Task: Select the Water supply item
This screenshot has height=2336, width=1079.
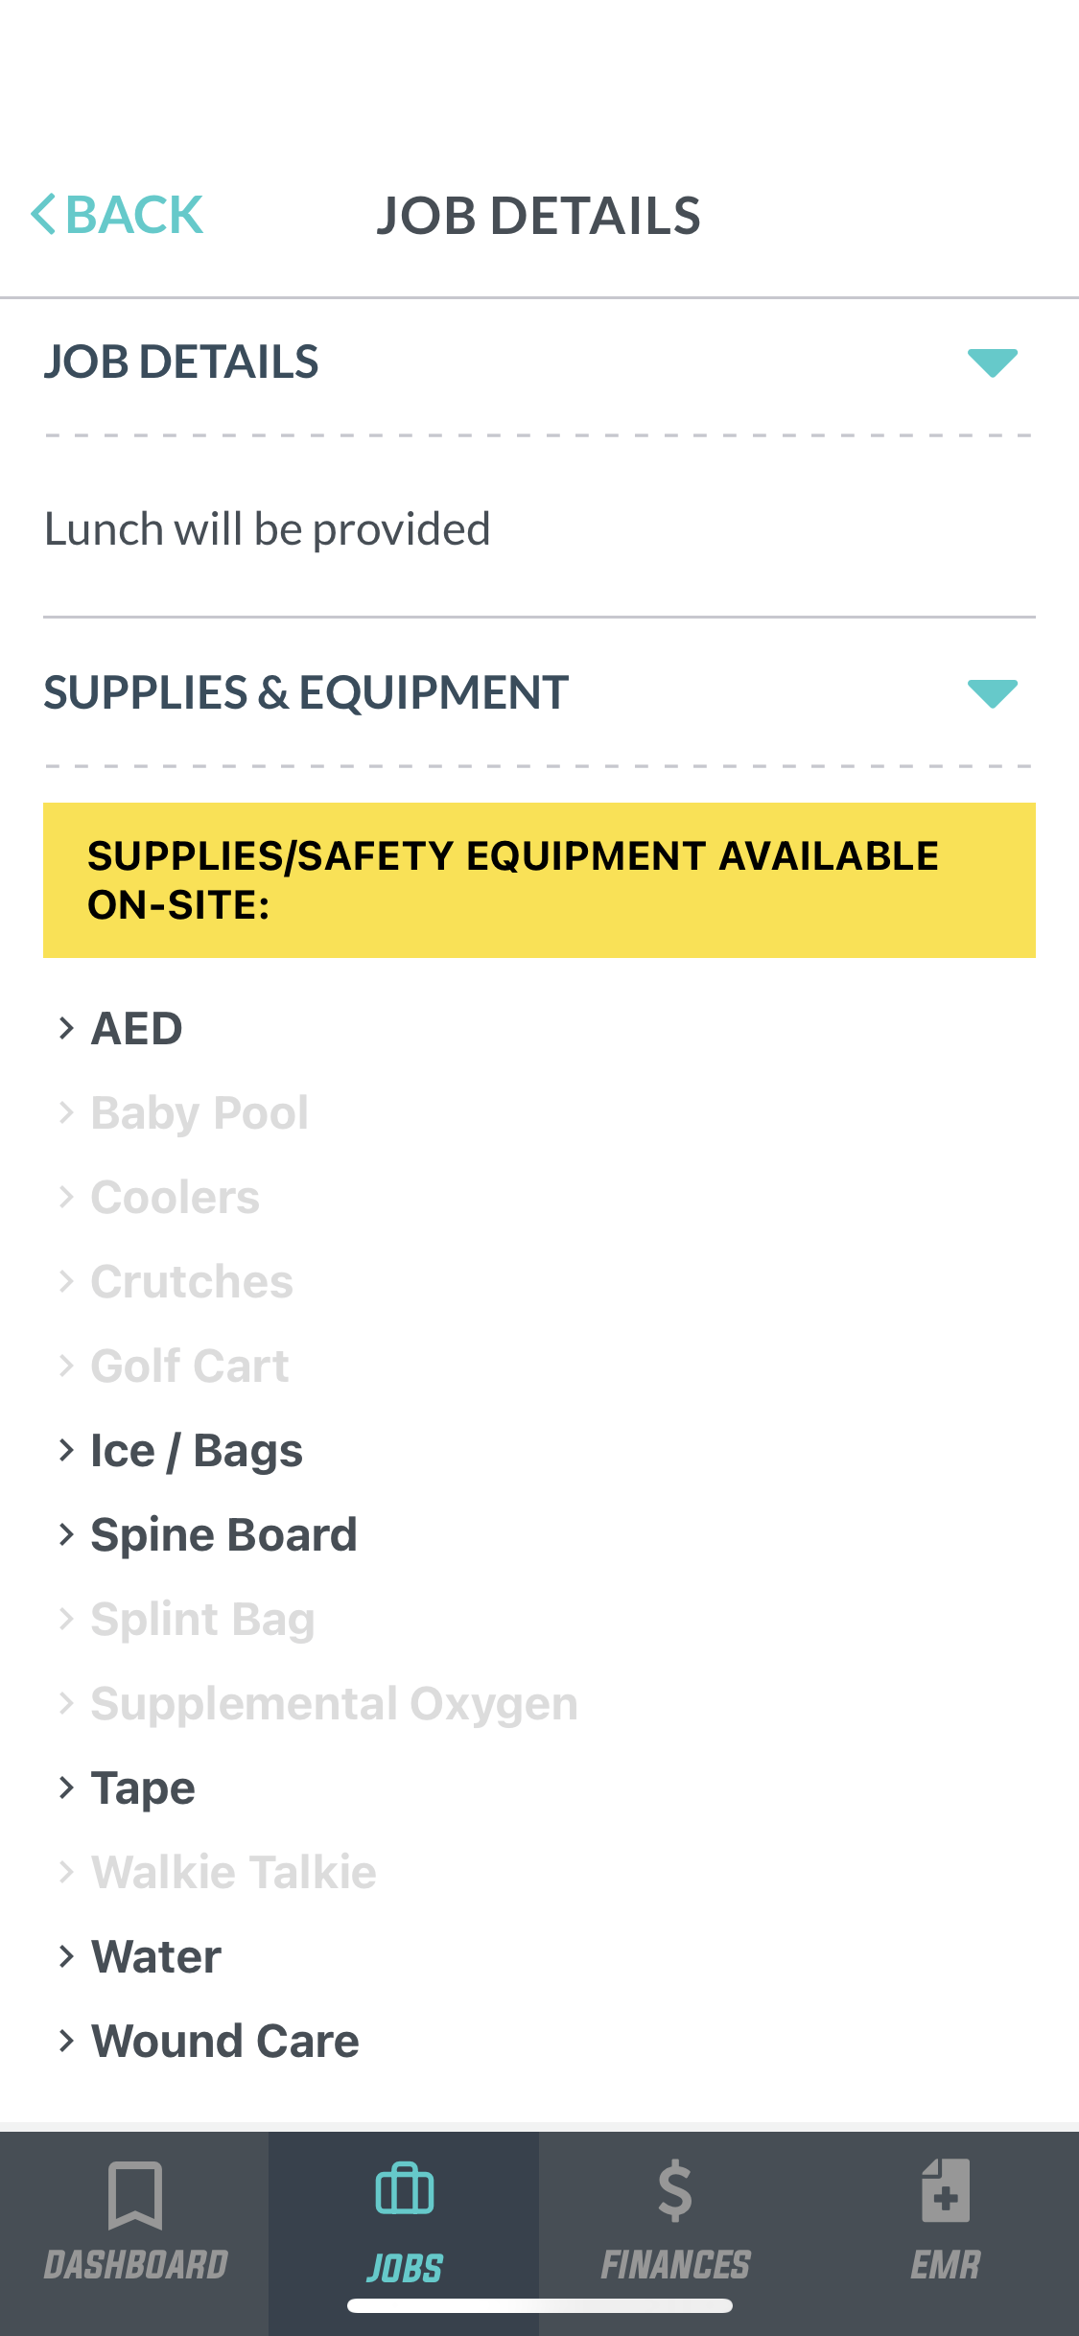Action: click(156, 1957)
